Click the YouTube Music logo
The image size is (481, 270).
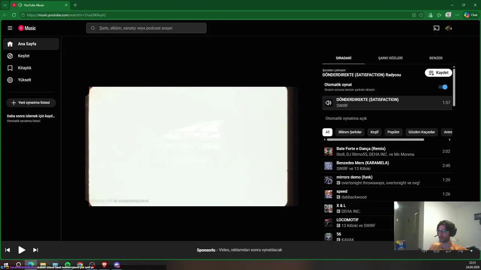tap(27, 28)
